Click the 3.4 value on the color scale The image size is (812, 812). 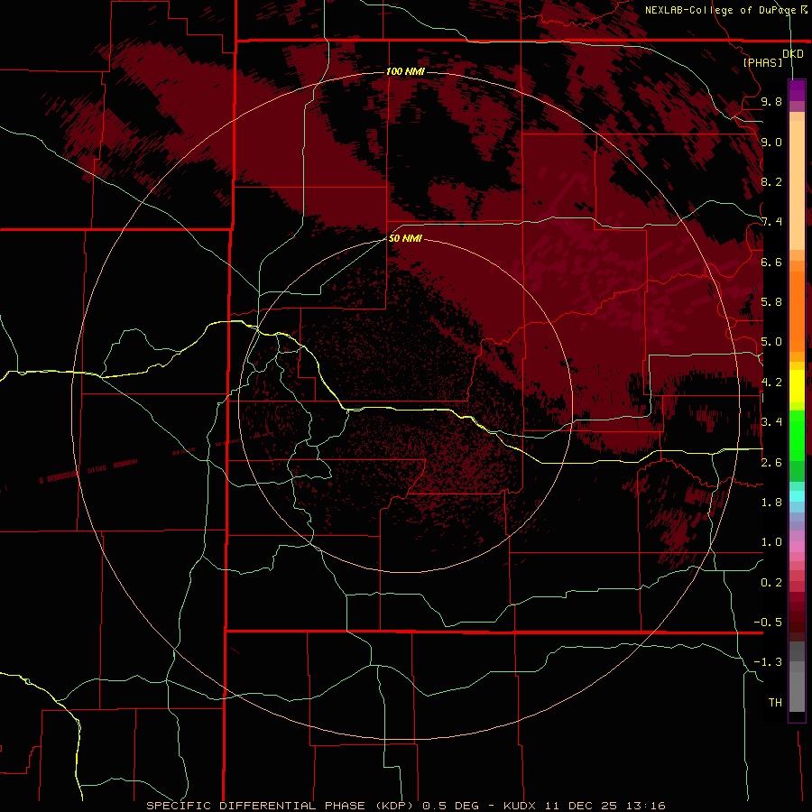point(771,422)
